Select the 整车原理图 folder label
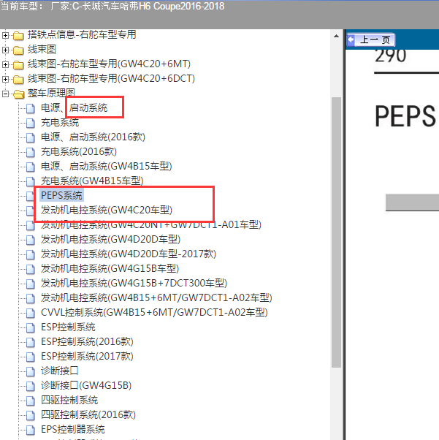Screen dimensions: 439x440 point(51,93)
